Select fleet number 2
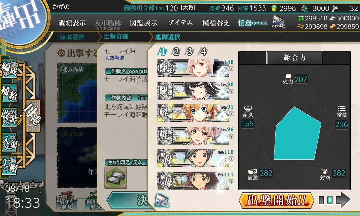 point(176,52)
